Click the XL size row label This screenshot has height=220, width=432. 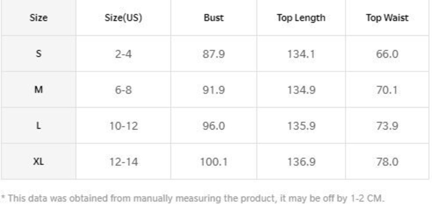38,162
